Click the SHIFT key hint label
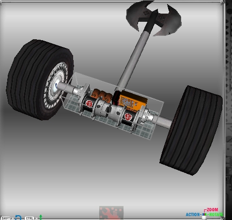Viewport: 232px width, 220px height. click(x=6, y=218)
